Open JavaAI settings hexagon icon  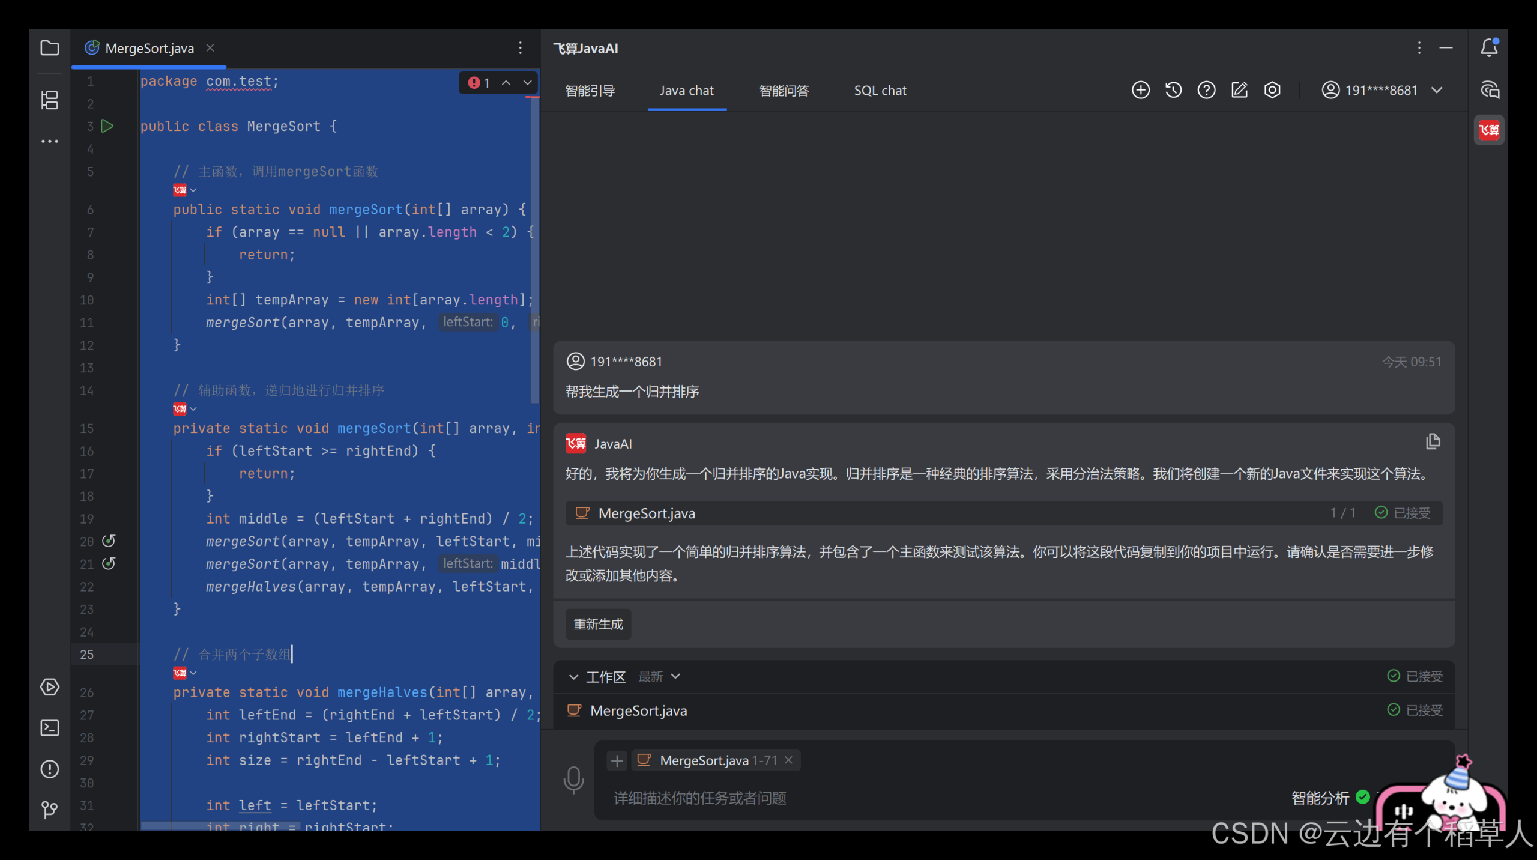point(1272,90)
